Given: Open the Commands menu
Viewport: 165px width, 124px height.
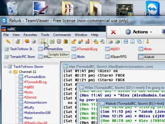Looking at the screenshot, I should [x=62, y=35].
